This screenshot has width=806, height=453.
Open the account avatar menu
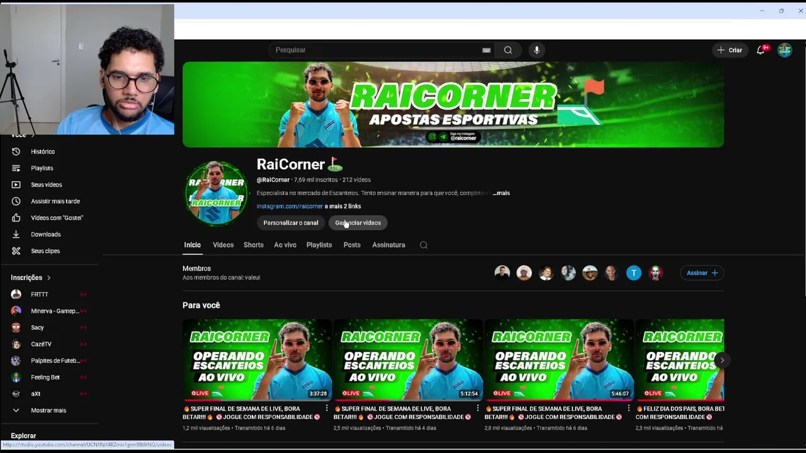785,50
